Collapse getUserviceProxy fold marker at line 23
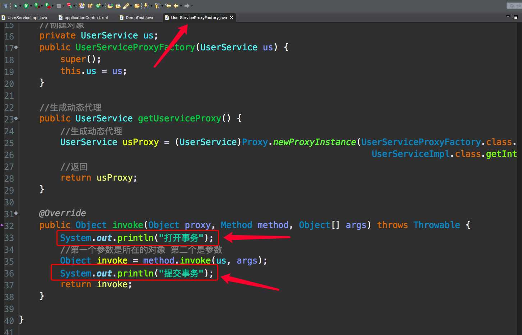The width and height of the screenshot is (522, 335). (16, 118)
